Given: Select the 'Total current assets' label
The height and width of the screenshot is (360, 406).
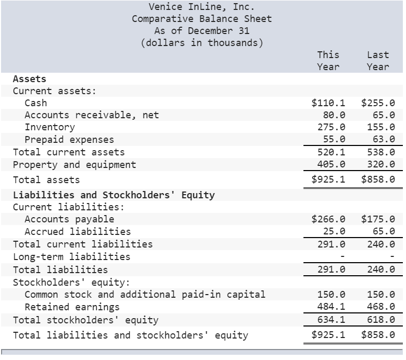Looking at the screenshot, I should pyautogui.click(x=69, y=152).
